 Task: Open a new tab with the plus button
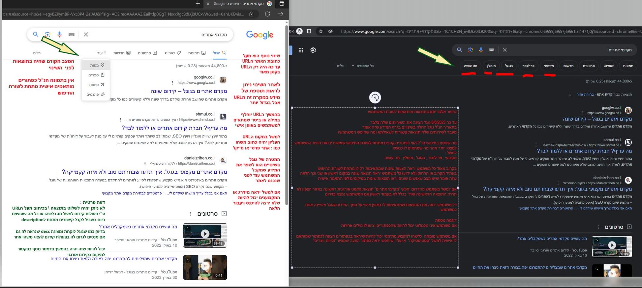[x=198, y=4]
